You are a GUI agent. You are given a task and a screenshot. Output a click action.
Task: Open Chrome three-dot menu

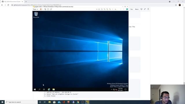click(x=183, y=5)
